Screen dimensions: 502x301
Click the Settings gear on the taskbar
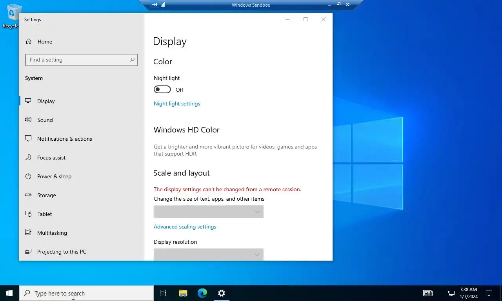click(x=222, y=293)
